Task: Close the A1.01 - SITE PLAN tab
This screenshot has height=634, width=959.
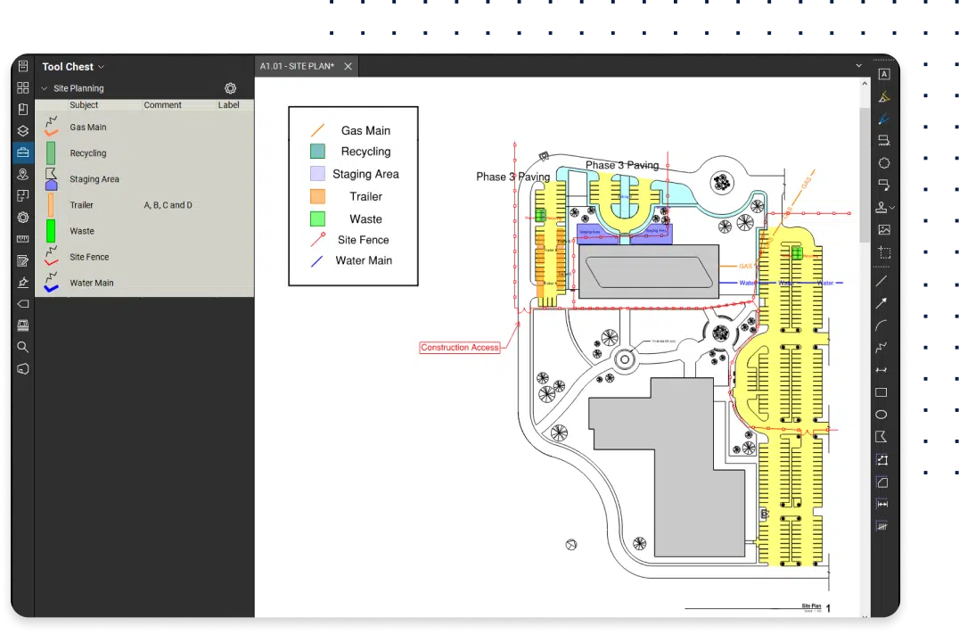Action: point(348,67)
